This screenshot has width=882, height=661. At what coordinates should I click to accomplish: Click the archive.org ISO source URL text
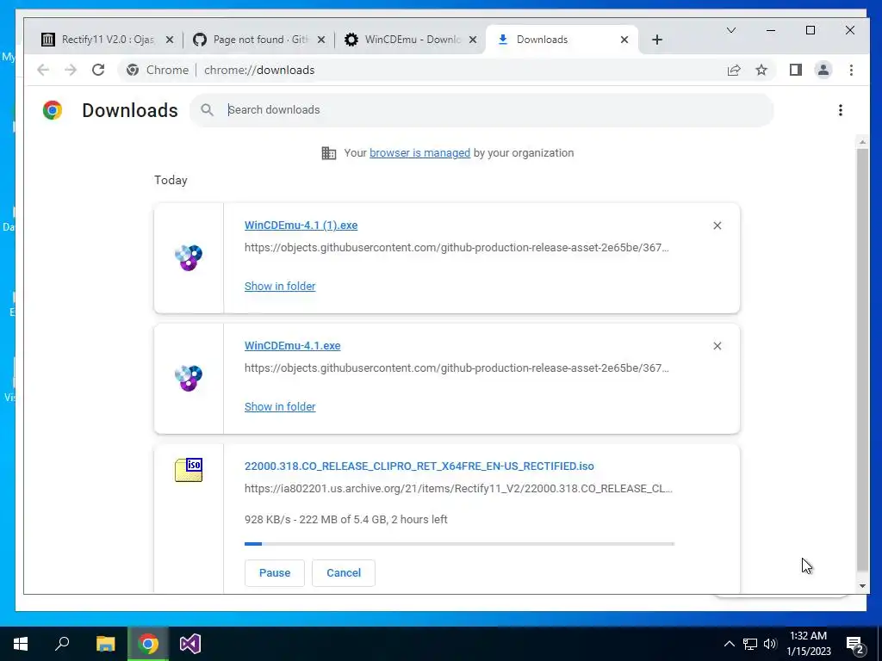pyautogui.click(x=458, y=489)
